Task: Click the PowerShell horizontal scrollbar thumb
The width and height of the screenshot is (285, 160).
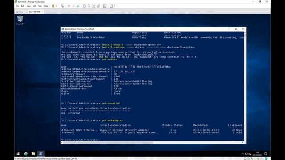Action: pyautogui.click(x=108, y=142)
